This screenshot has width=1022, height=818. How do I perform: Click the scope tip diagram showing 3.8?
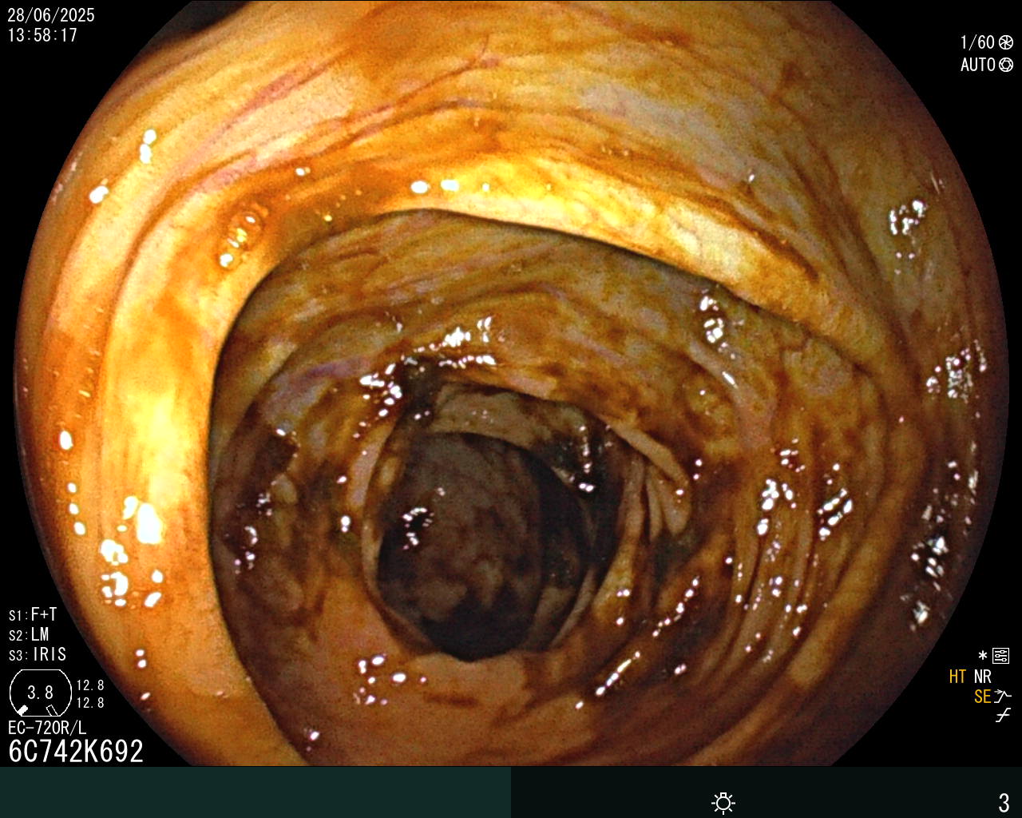(x=40, y=693)
